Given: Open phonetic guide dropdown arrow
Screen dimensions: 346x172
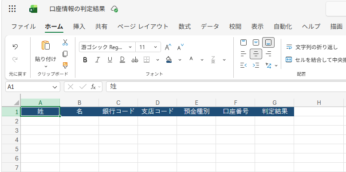Looking at the screenshot, I should pyautogui.click(x=224, y=60).
